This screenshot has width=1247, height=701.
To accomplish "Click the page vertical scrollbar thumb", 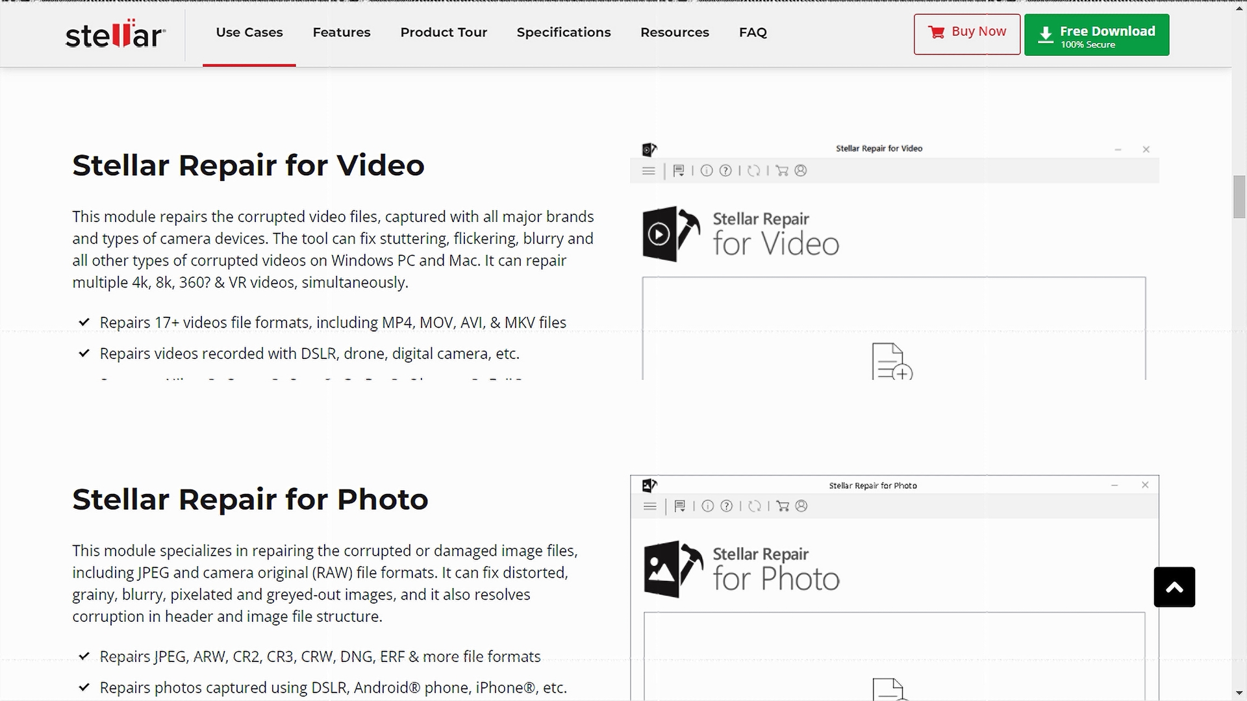I will [x=1239, y=197].
